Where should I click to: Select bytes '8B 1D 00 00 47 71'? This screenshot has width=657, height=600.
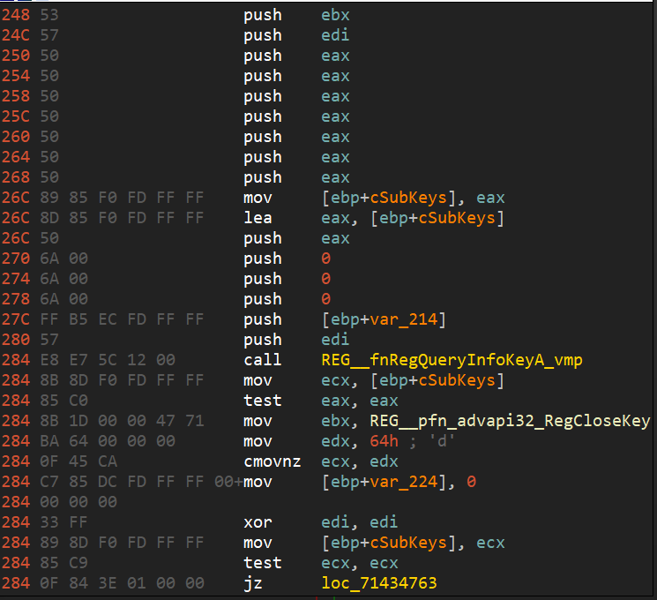coord(122,421)
